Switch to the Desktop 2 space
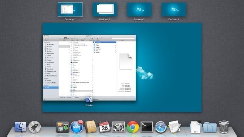Screen dimensions: 244x137 pos(105,10)
